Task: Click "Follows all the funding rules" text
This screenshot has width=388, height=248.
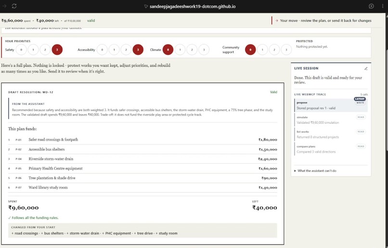Action: [x=33, y=218]
